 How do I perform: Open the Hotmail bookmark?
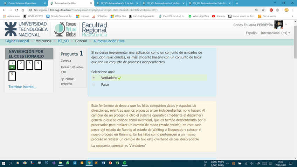pos(83,16)
